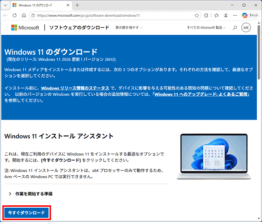
Task: Open Edge settings and more menu
Action: tap(235, 16)
